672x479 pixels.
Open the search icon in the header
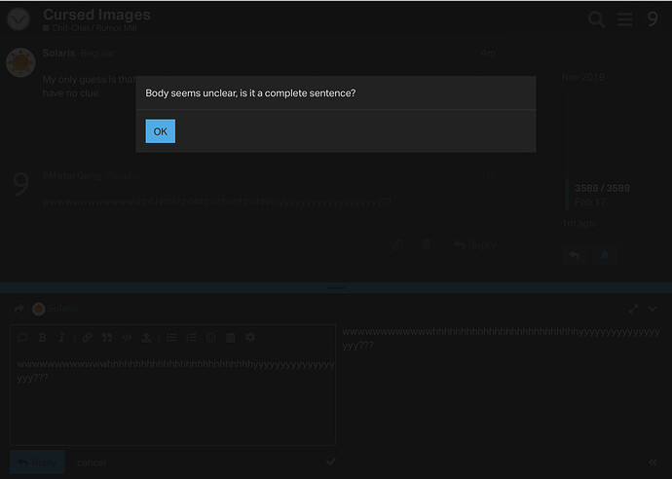pyautogui.click(x=596, y=19)
